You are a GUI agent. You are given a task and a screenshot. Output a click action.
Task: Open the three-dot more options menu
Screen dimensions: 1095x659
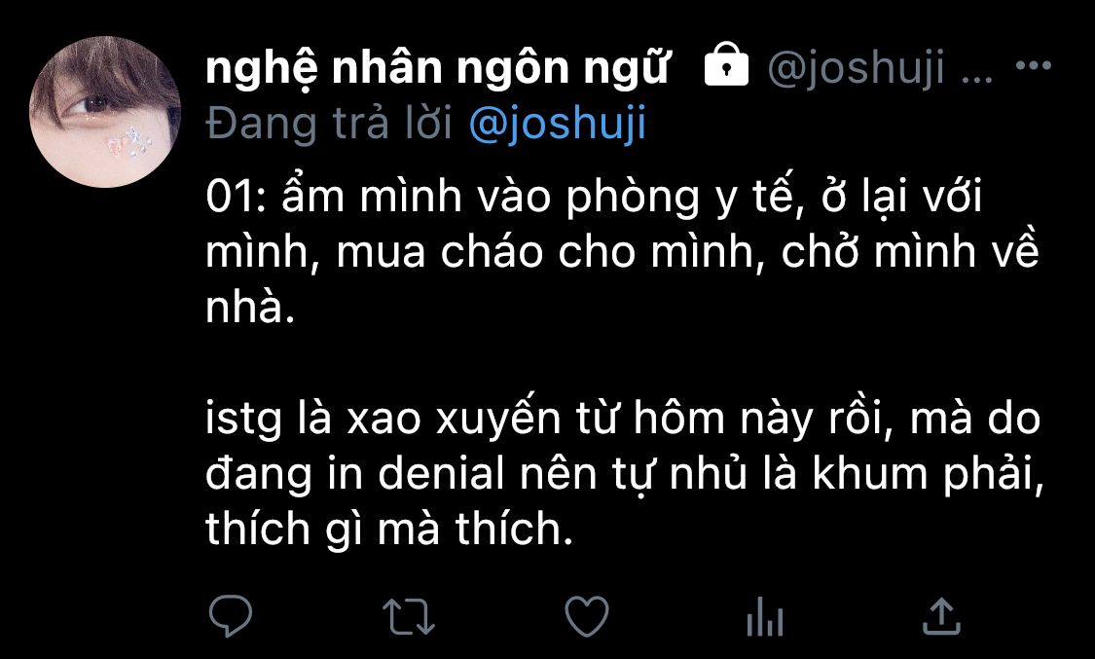click(x=1034, y=65)
